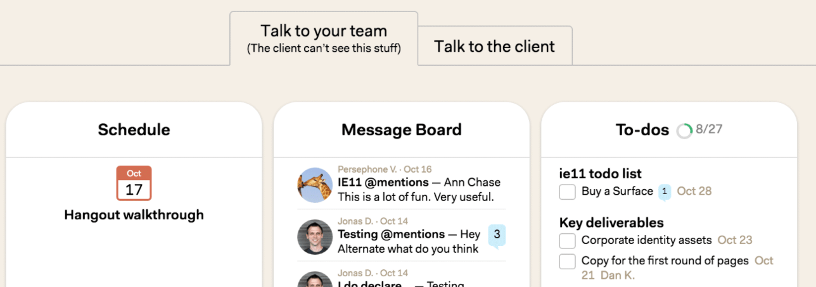This screenshot has width=816, height=287.
Task: Click the Oct 23 due date
Action: (x=735, y=240)
